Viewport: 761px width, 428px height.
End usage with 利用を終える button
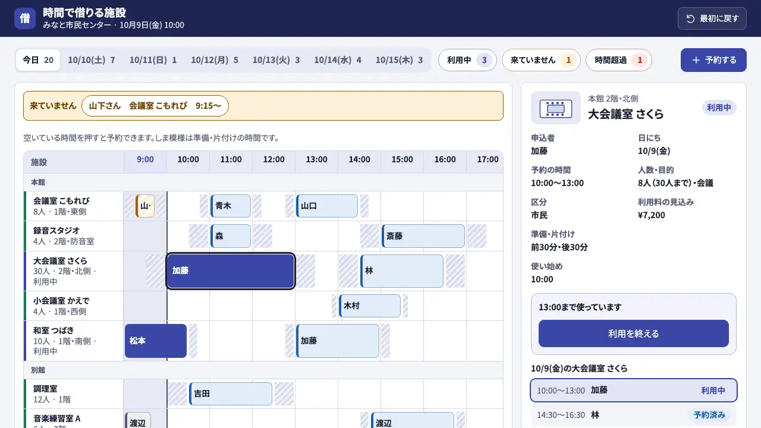tap(634, 333)
